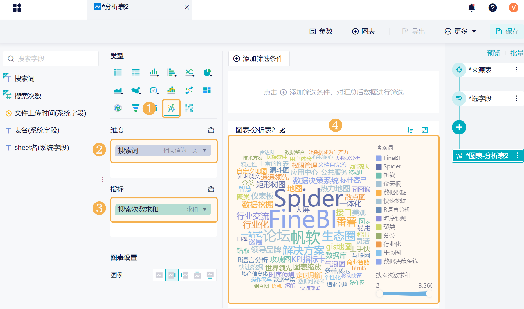Open the 搜索次数求和 aggregation dropdown
This screenshot has height=309, width=524.
coord(204,210)
